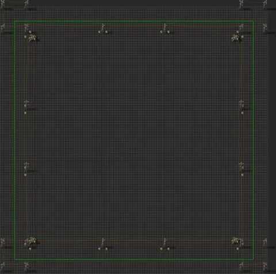Click the top-left electric pole inside green frame
Image resolution: width=276 pixels, height=274 pixels.
pos(26,28)
